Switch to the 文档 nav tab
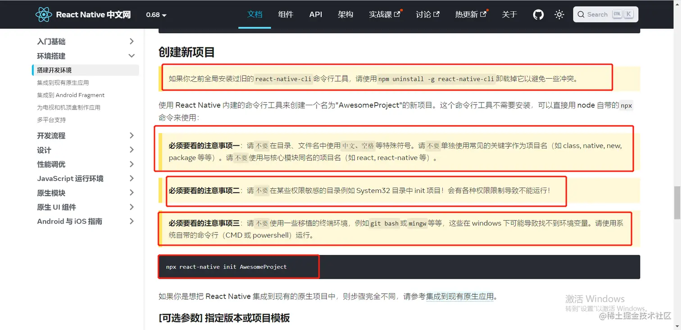The image size is (681, 330). 254,14
